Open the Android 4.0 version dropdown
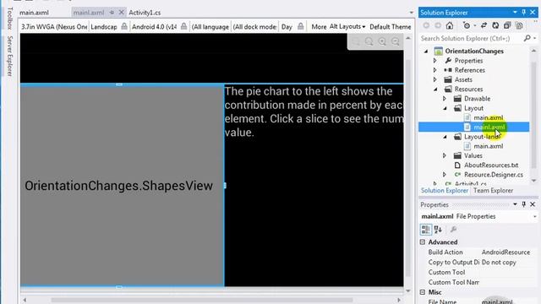 (154, 26)
